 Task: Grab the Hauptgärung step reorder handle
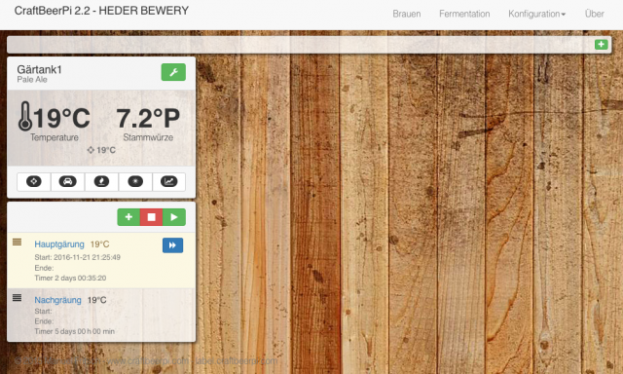click(17, 242)
